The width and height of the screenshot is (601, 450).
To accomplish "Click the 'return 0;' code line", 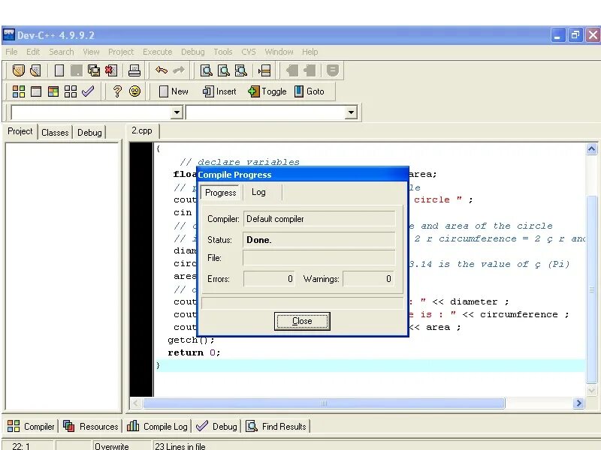I will point(194,352).
